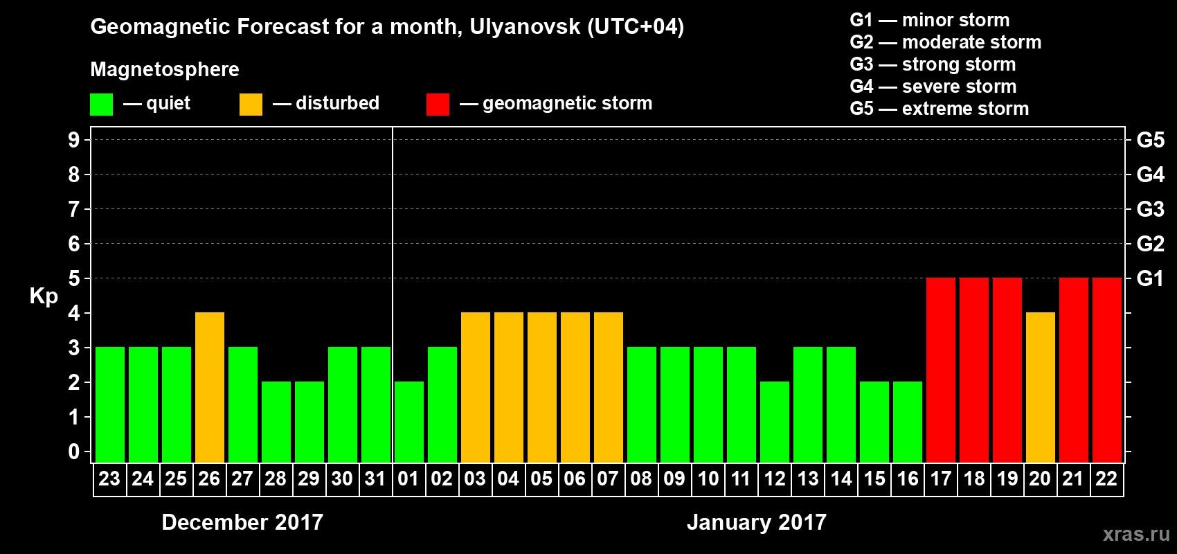Click the Kp value 0 on left axis
Screen dimensions: 1177x554
click(74, 452)
